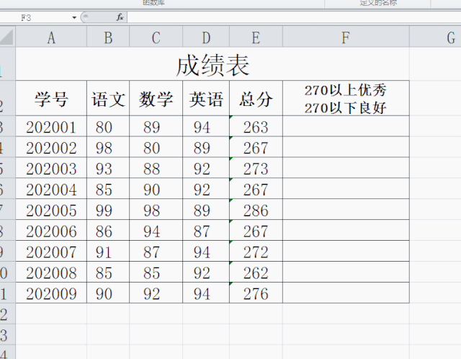Select 数学 score 88 for 202003
Viewport: 461px width, 359px height.
156,168
